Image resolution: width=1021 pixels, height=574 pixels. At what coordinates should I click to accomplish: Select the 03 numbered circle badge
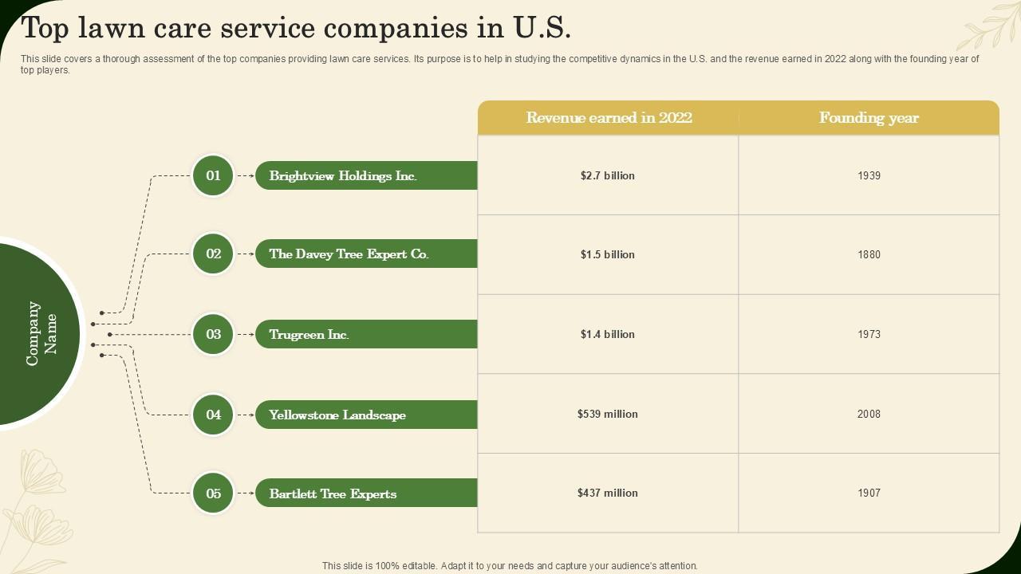[213, 334]
